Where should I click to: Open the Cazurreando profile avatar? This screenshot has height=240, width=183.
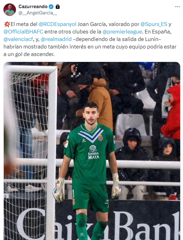point(10,10)
